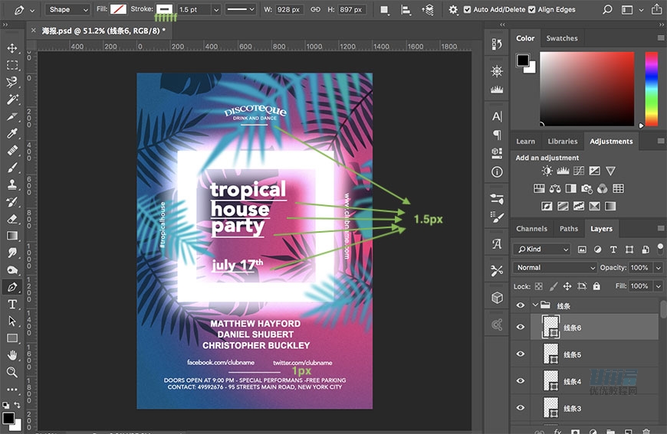Open the Shape tool mode dropdown
The height and width of the screenshot is (434, 667).
pyautogui.click(x=67, y=10)
